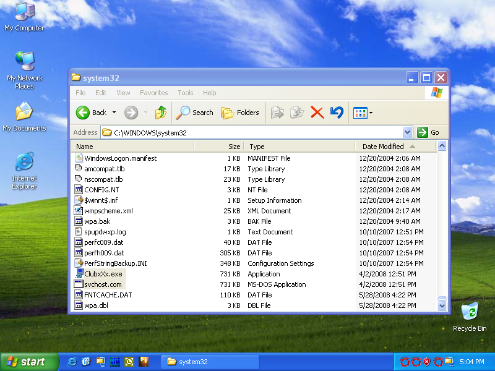Screen dimensions: 495x371
Task: Select the My Network Places desktop icon
Action: pos(25,70)
